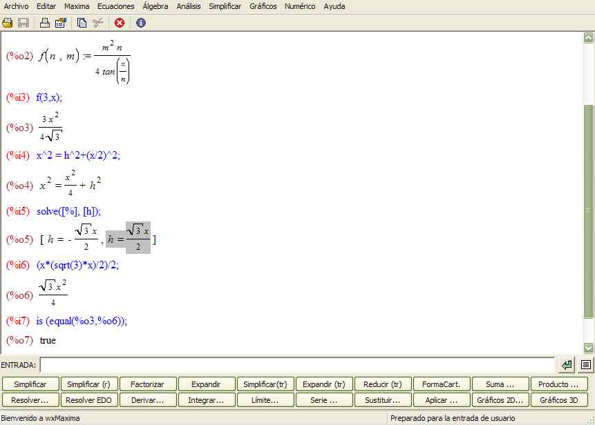Click the Save floppy disk icon

click(23, 23)
